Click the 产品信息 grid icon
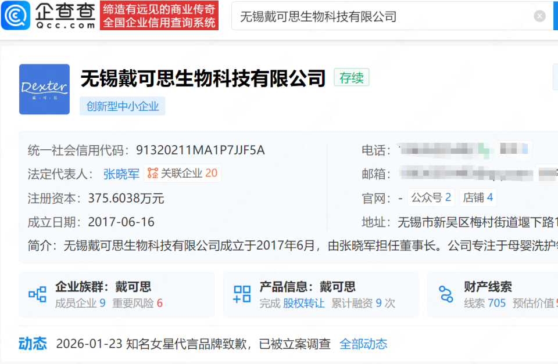This screenshot has width=558, height=364. [241, 294]
